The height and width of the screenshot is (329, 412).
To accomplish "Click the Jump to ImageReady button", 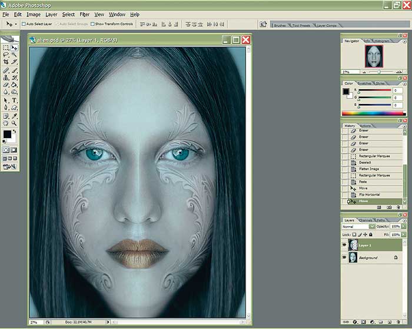I will pos(9,167).
